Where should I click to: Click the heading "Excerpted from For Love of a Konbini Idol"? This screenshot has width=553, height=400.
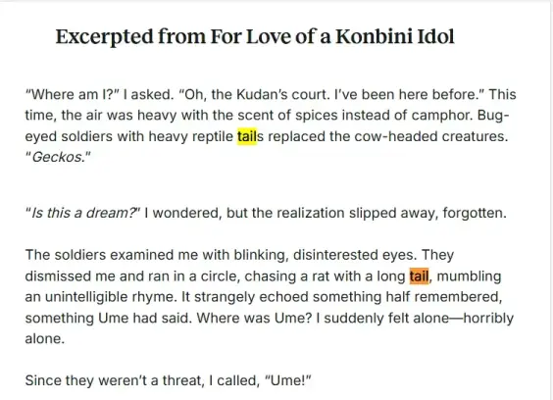tap(255, 37)
